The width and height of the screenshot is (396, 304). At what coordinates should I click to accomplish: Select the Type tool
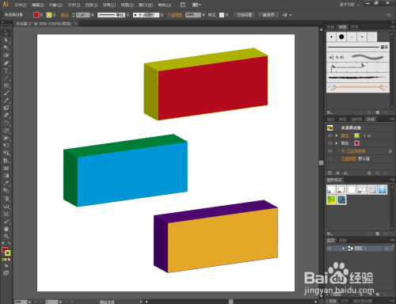click(6, 70)
